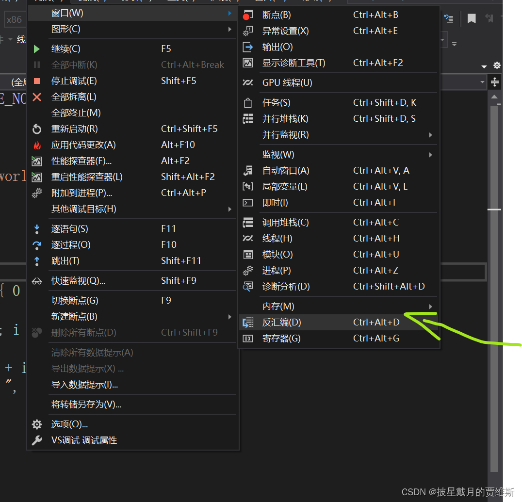
Task: Click the flame icon for Apply Code Changes
Action: point(37,145)
